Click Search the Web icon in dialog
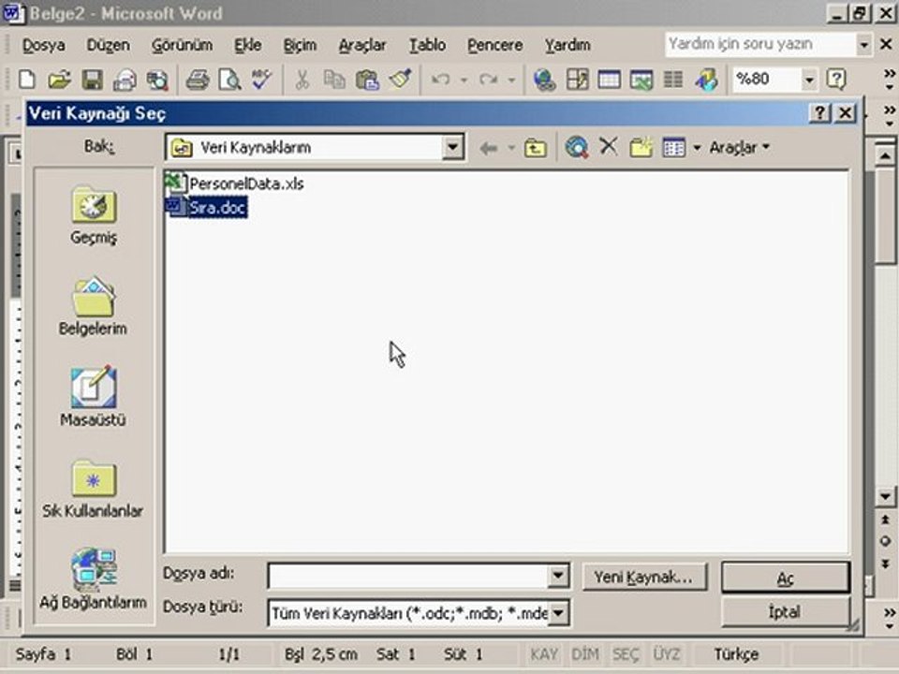 [x=576, y=147]
